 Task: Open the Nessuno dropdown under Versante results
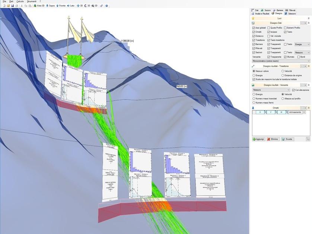click(271, 90)
